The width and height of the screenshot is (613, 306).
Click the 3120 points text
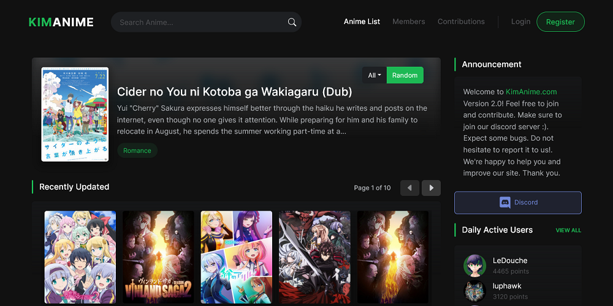pos(510,297)
